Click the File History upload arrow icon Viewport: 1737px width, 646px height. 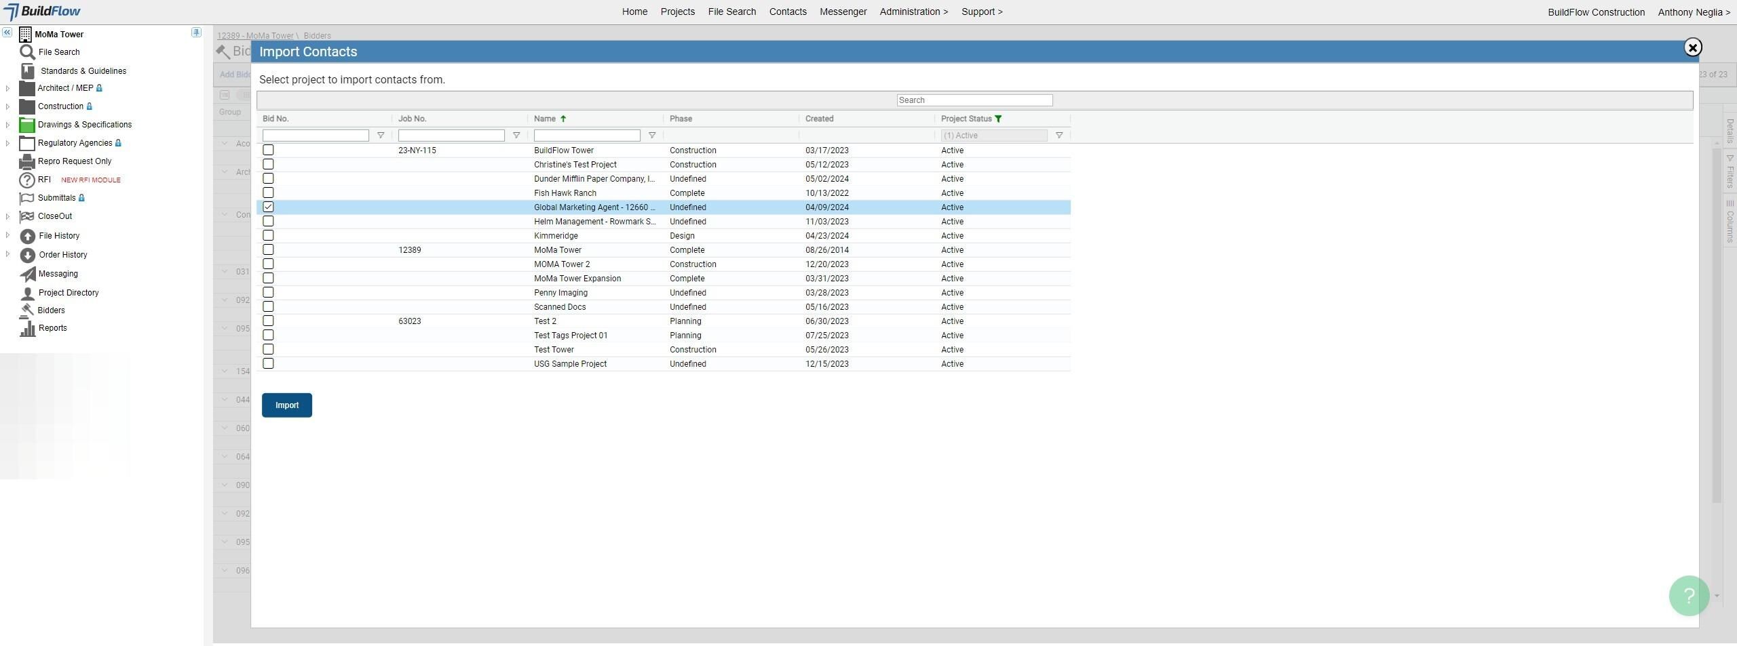point(27,236)
